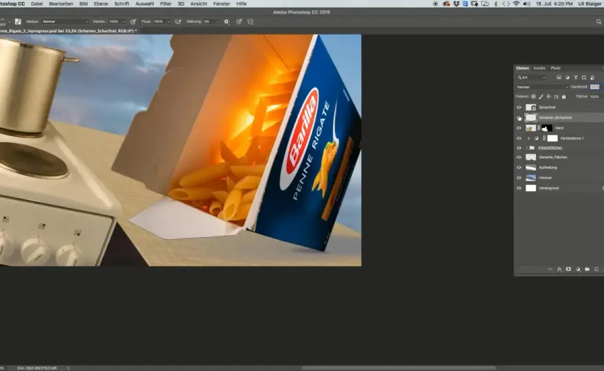Open the brush settings panel icon

pyautogui.click(x=18, y=21)
